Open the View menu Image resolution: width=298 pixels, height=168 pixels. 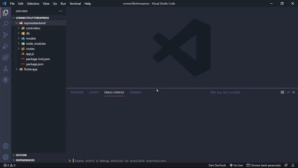46,4
